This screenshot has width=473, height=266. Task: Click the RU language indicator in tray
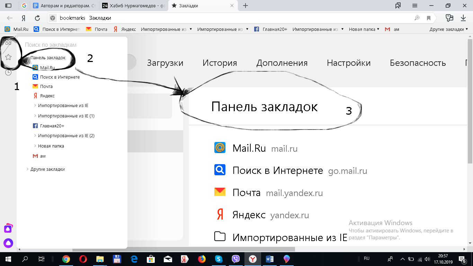pos(367,258)
